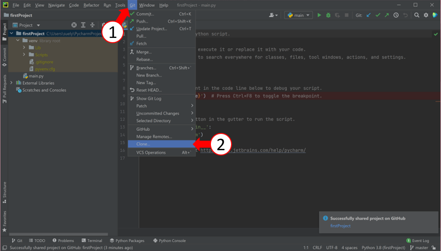Image resolution: width=441 pixels, height=251 pixels.
Task: Open Uncommitted Changes submenu
Action: point(162,113)
